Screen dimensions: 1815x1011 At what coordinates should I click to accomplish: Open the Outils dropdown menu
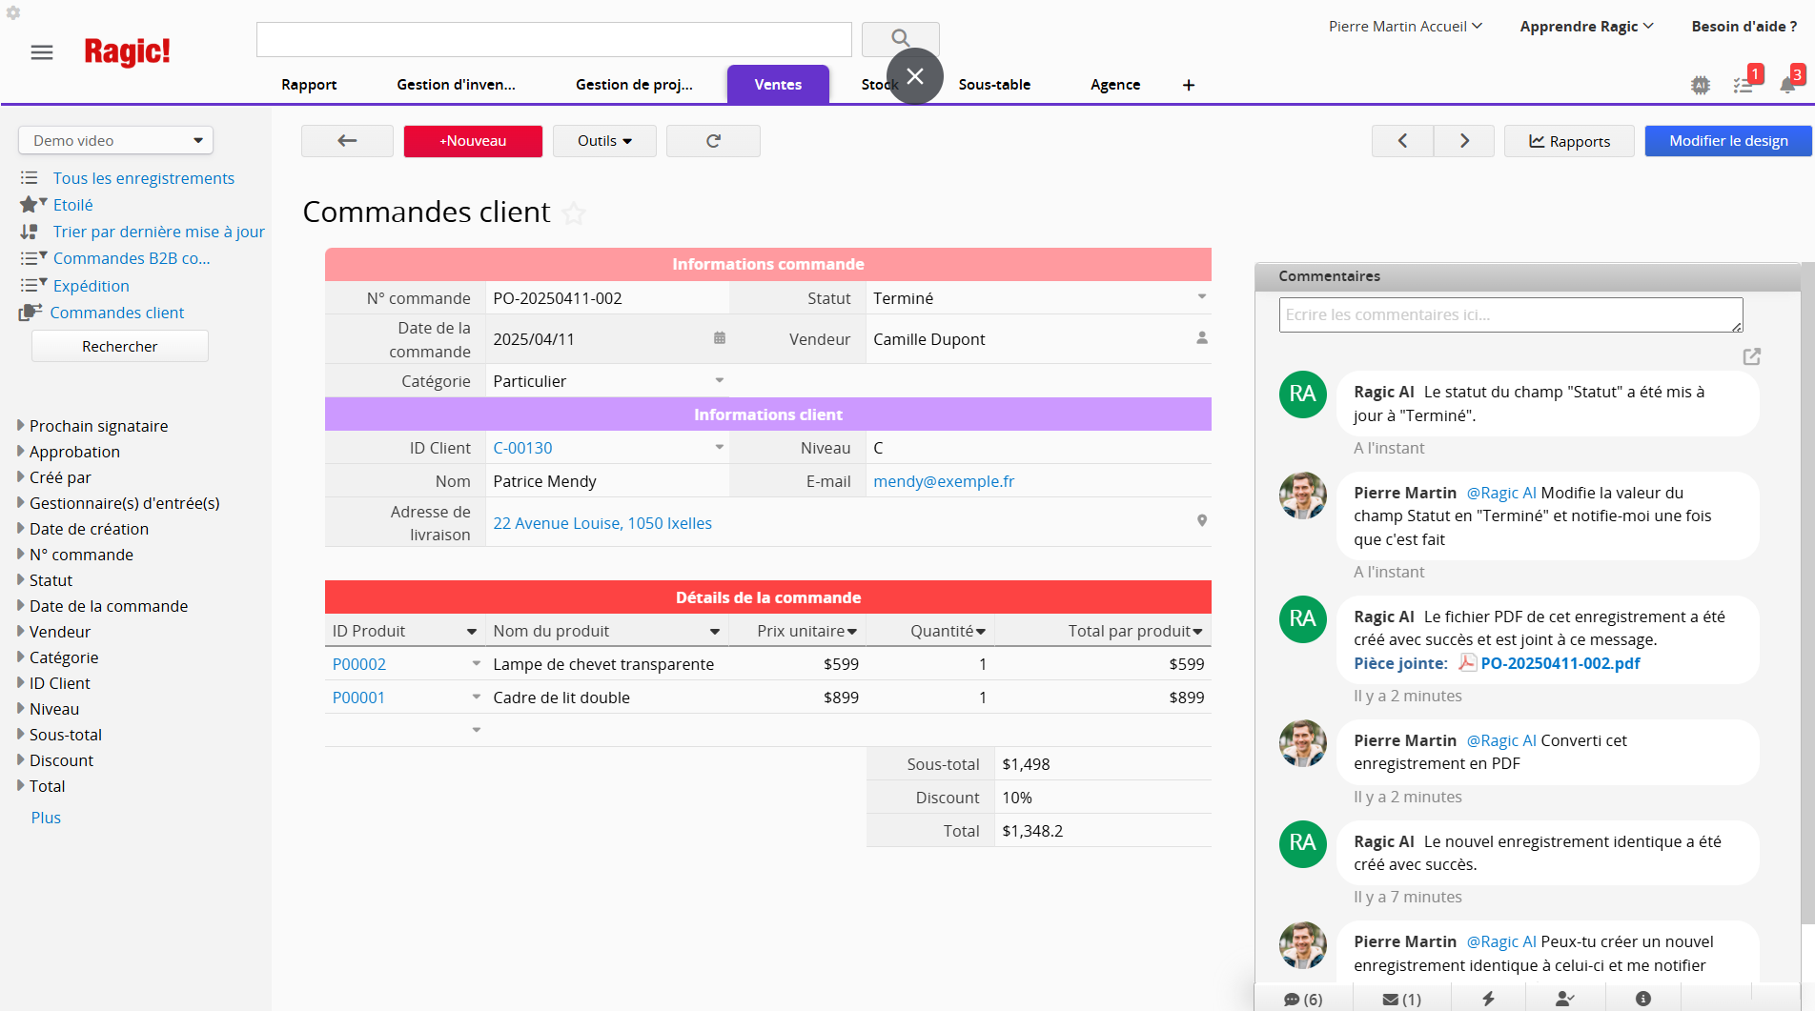coord(604,141)
